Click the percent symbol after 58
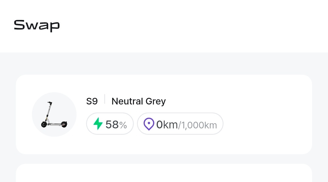This screenshot has width=328, height=182. [x=123, y=125]
